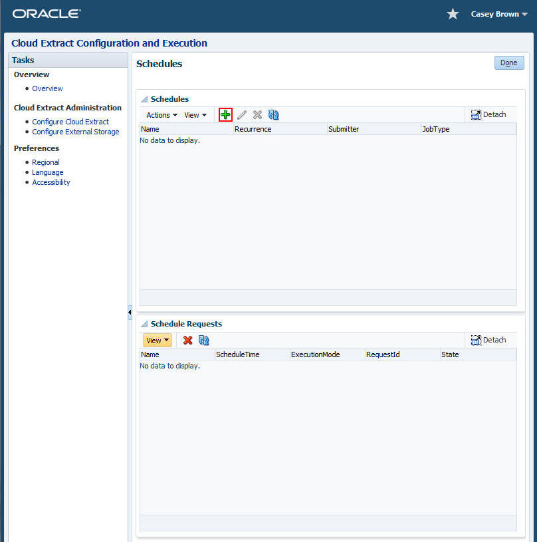This screenshot has height=542, width=537.
Task: Click the delete icon in the Schedules toolbar
Action: [x=258, y=114]
